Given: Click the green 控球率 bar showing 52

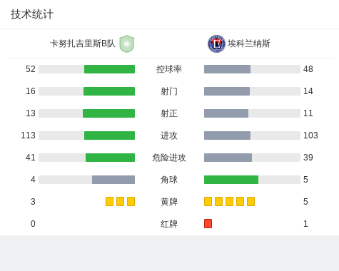Looking at the screenshot, I should pyautogui.click(x=109, y=69).
